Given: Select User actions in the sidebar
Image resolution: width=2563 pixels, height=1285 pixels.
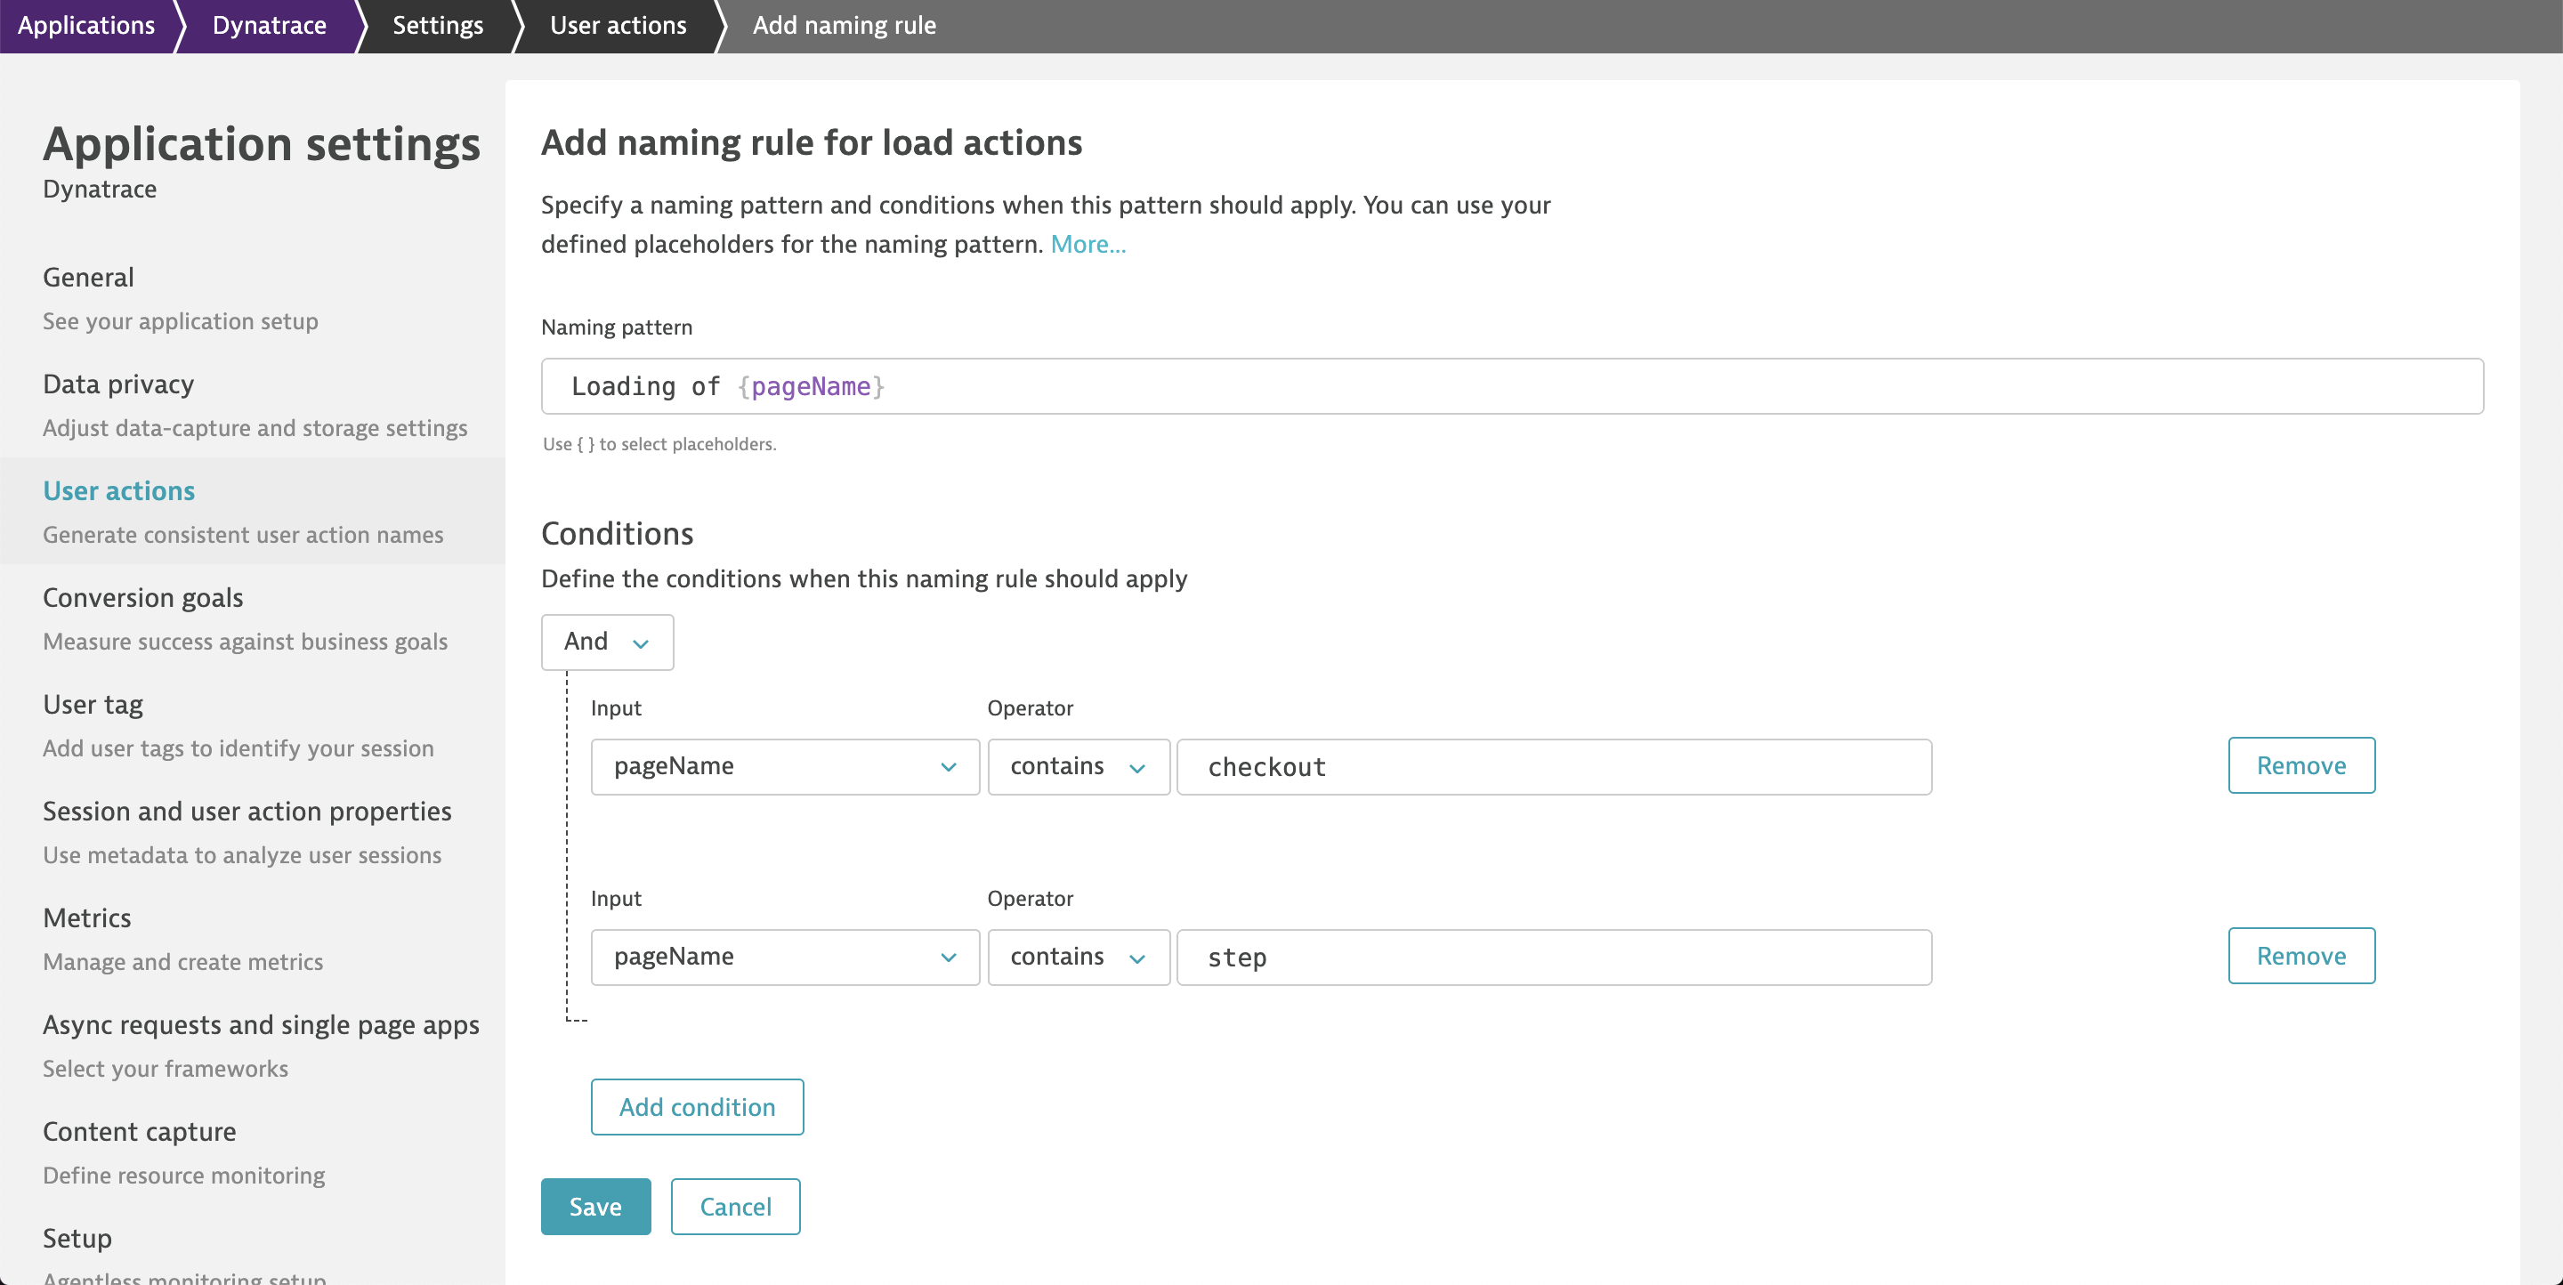Looking at the screenshot, I should click(x=253, y=510).
